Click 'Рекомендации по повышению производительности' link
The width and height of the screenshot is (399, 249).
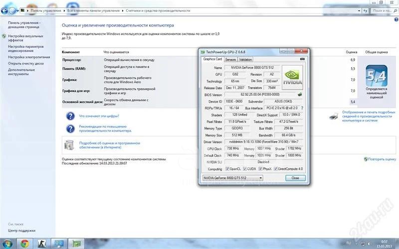(x=105, y=128)
